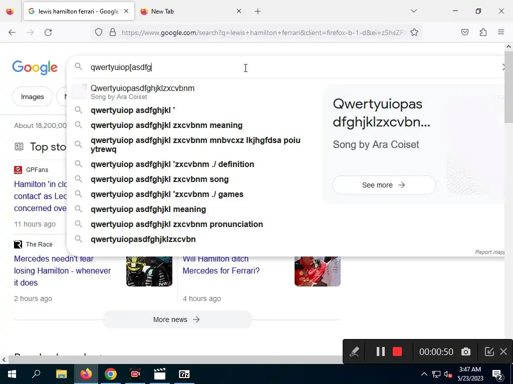The width and height of the screenshot is (513, 384).
Task: Click the song title in side panel
Action: tap(381, 113)
